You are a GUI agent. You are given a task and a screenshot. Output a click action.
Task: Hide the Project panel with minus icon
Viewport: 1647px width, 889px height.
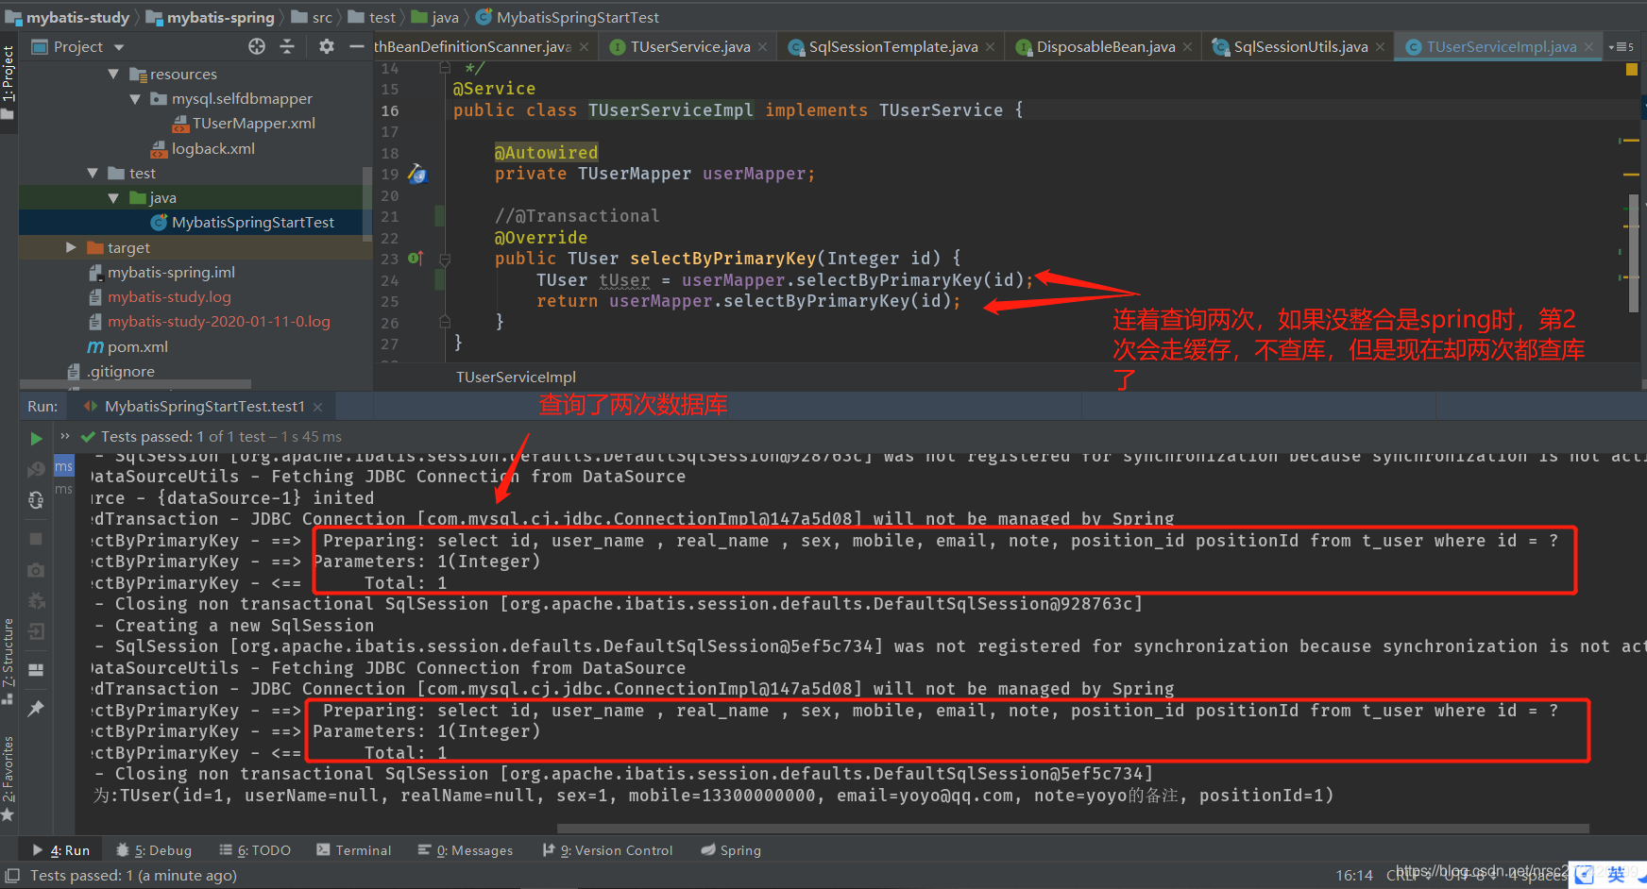pyautogui.click(x=356, y=46)
